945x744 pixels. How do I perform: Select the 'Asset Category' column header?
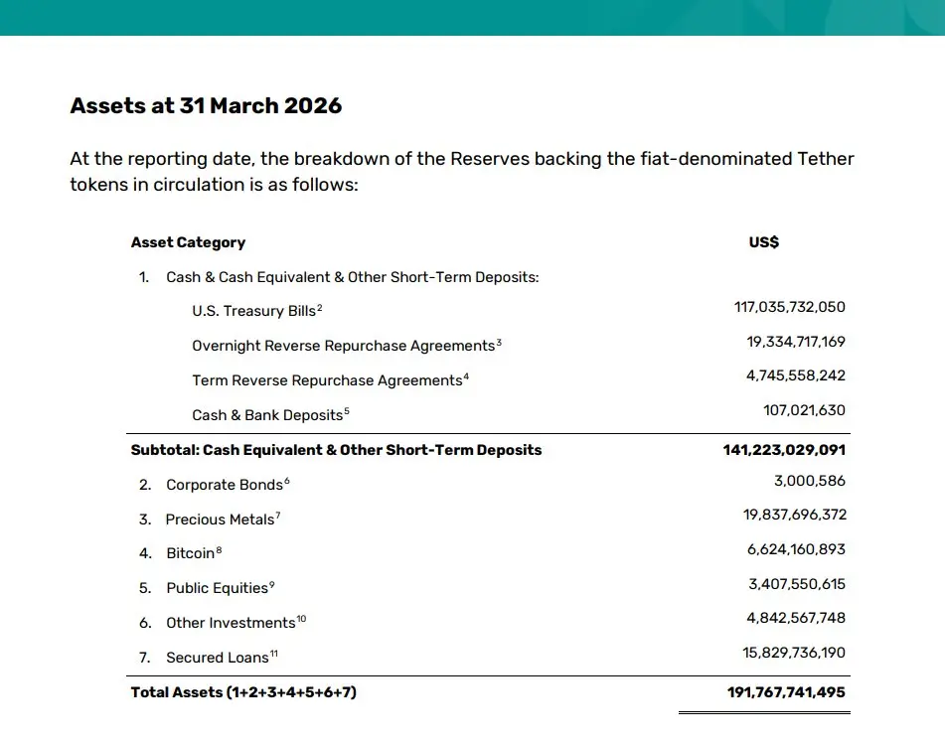tap(188, 242)
